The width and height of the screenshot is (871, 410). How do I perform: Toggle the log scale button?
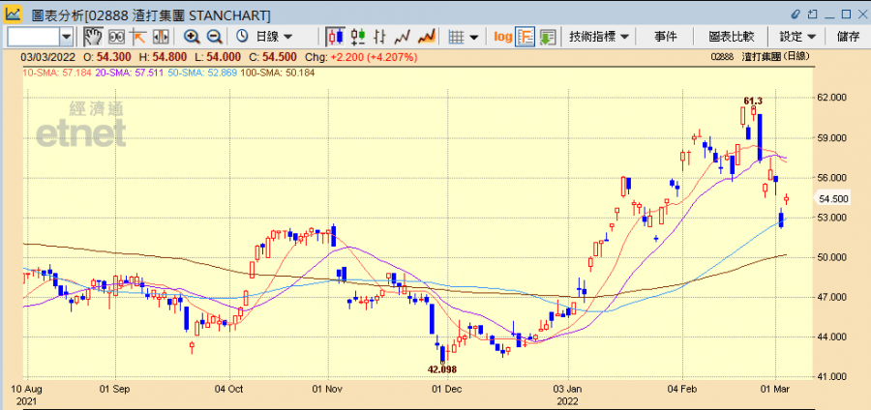tap(502, 37)
